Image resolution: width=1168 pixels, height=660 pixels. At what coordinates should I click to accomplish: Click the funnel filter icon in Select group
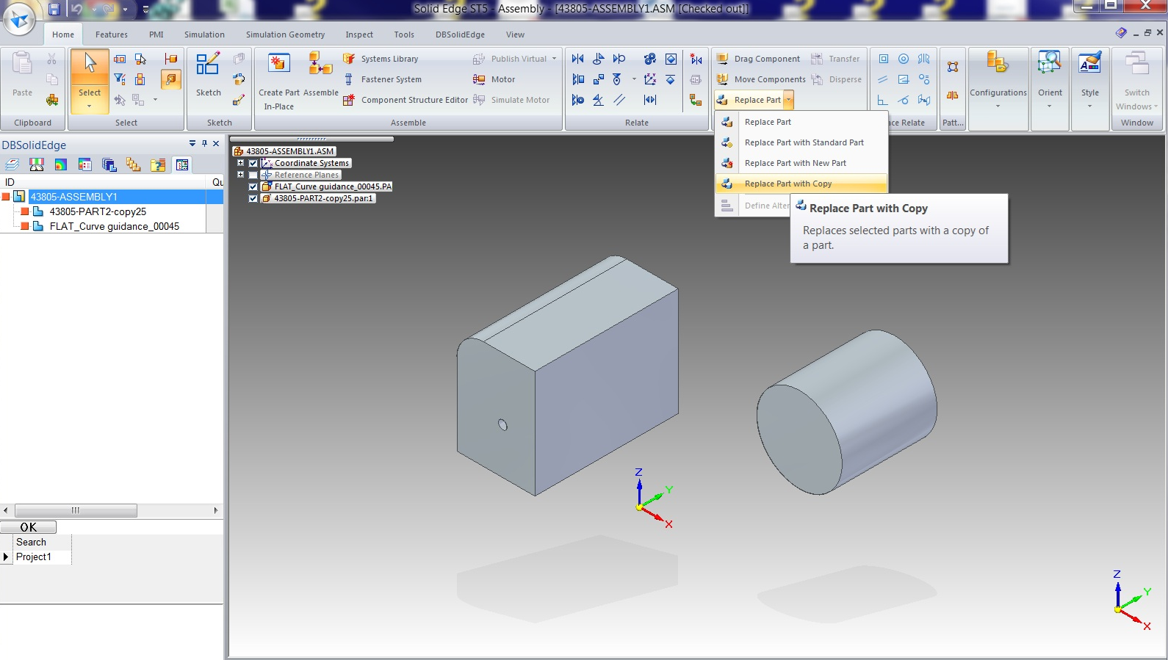[x=120, y=79]
